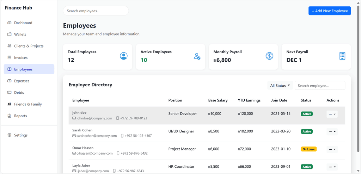Viewport: 361px width, 174px height.
Task: Click the Invoices icon in sidebar
Action: [x=10, y=57]
